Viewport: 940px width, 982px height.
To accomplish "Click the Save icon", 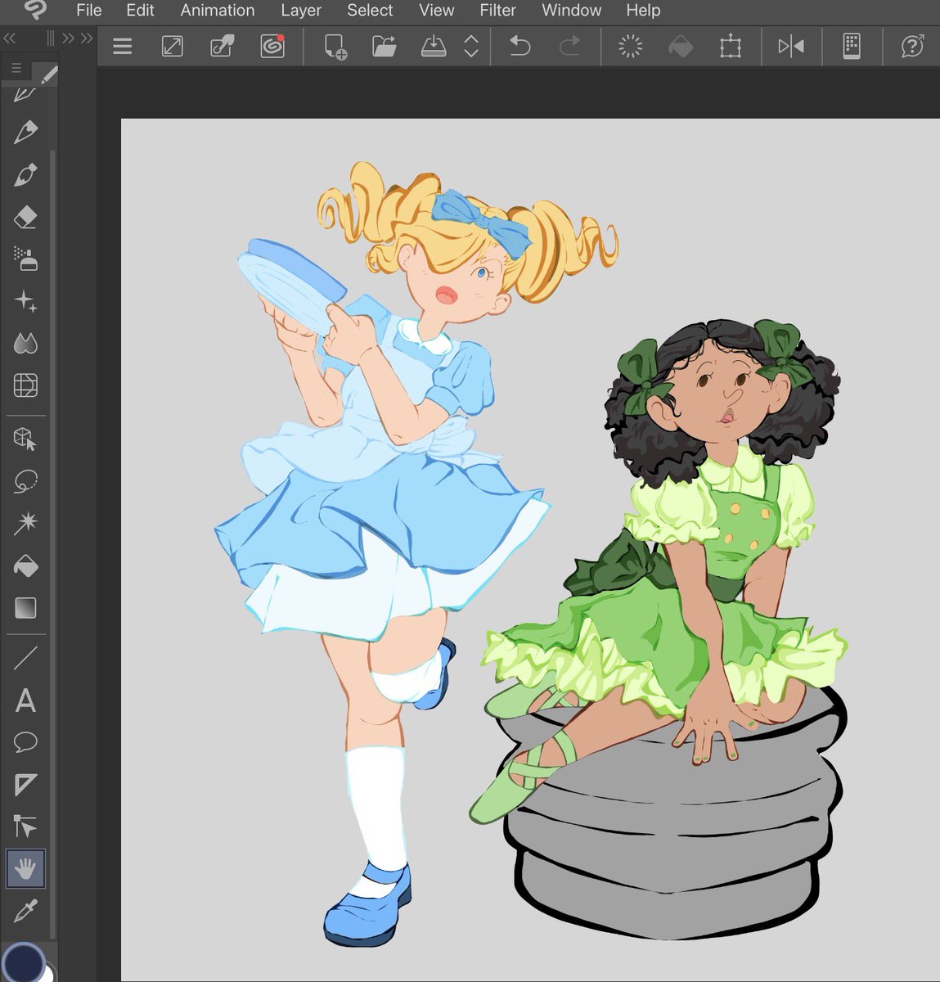I will point(434,47).
